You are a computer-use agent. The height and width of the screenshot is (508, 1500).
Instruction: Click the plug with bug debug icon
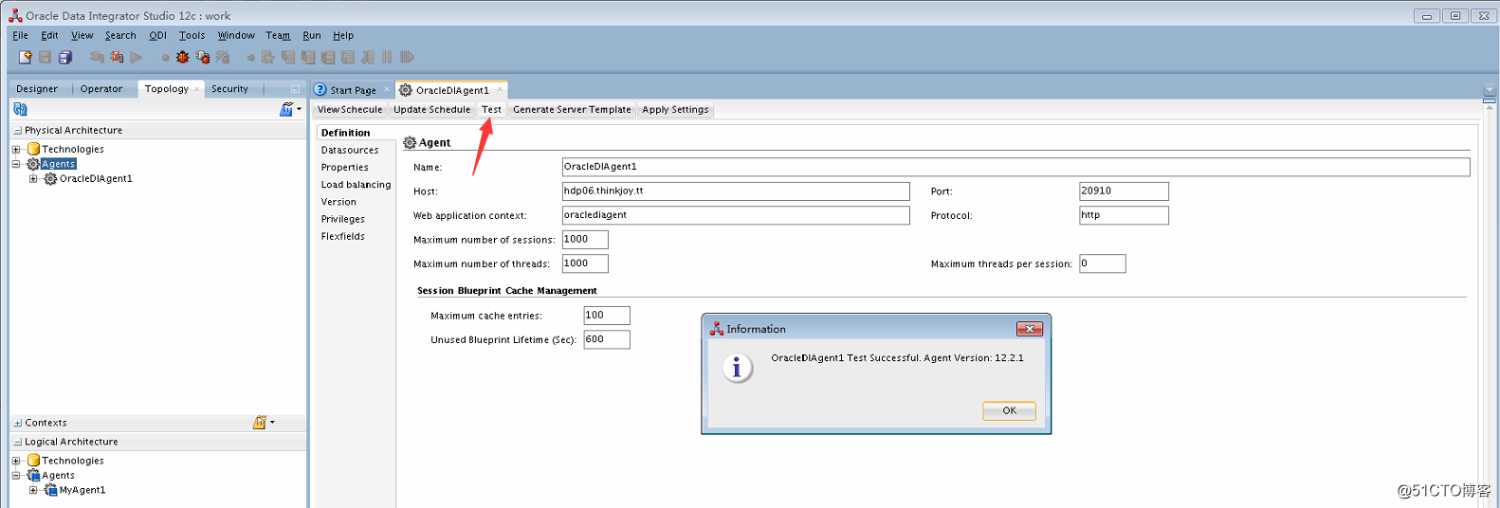point(203,57)
